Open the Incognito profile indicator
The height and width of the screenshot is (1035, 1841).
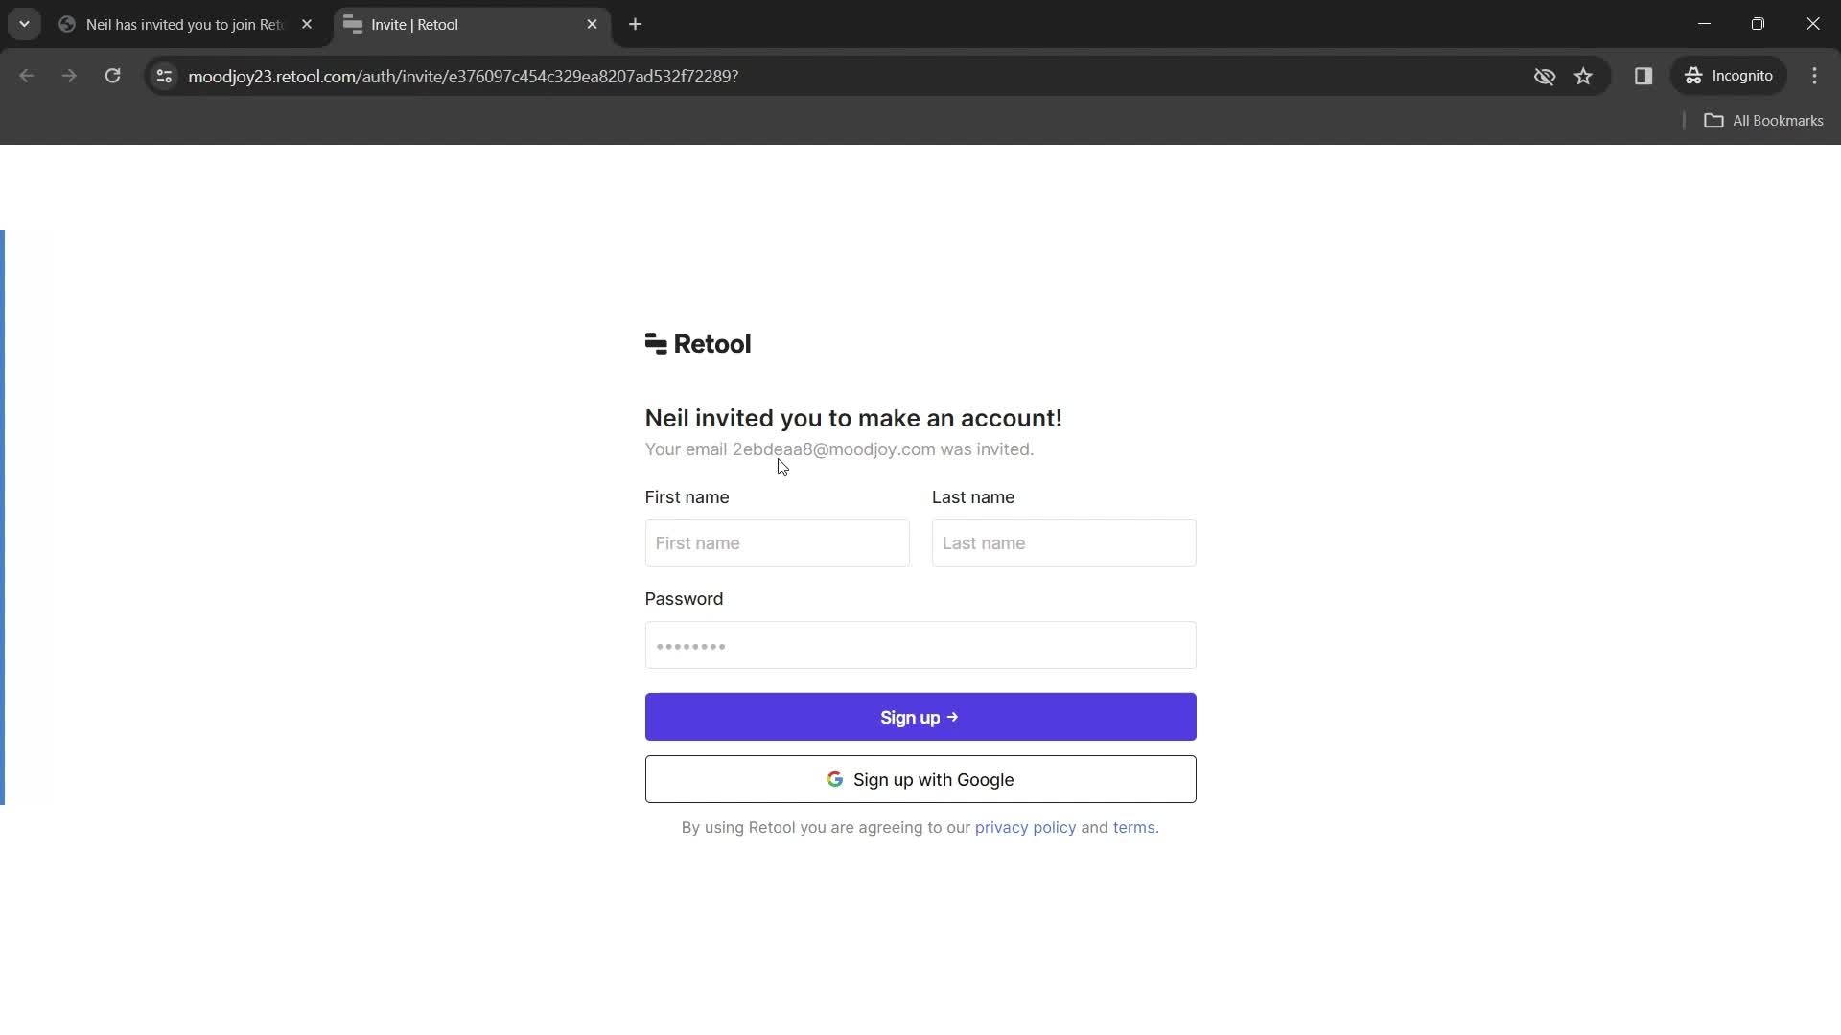click(x=1729, y=76)
